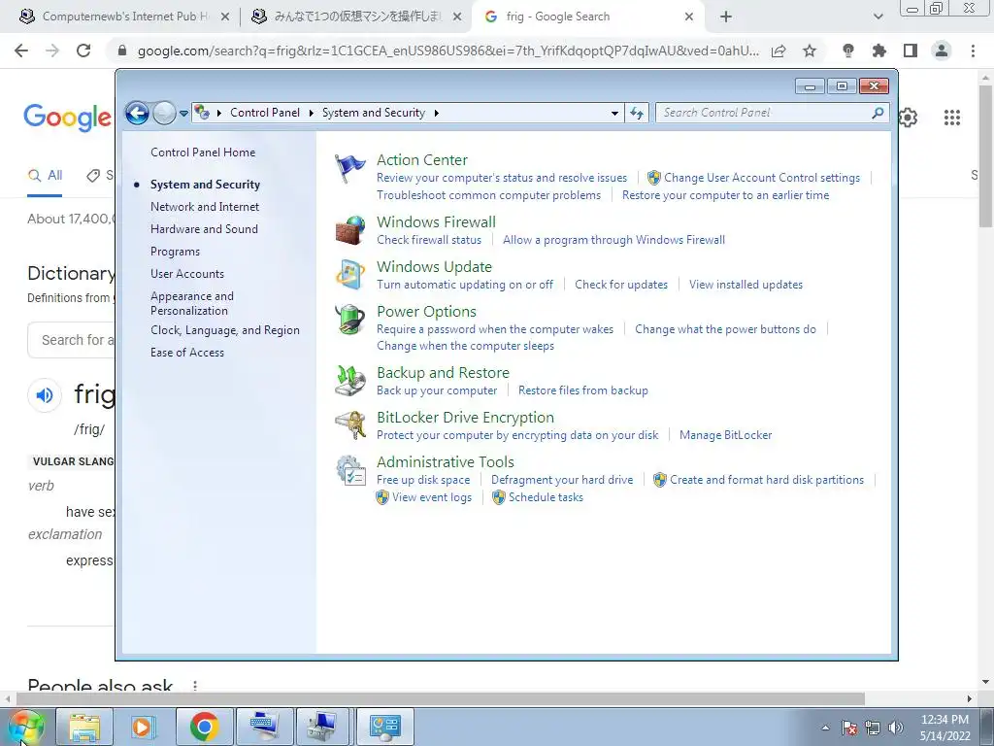Screen dimensions: 994x746
Task: Reload the Chrome page
Action: [83, 51]
